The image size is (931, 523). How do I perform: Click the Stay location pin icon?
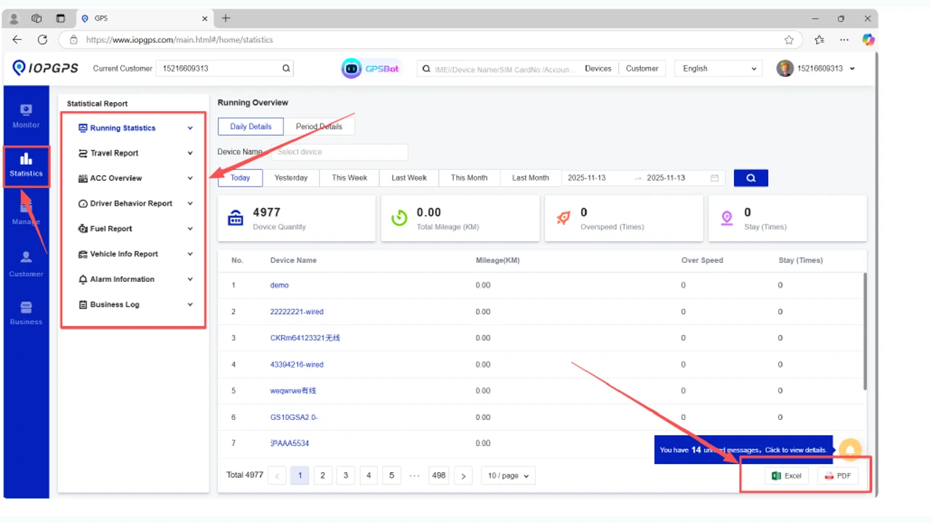(x=727, y=218)
